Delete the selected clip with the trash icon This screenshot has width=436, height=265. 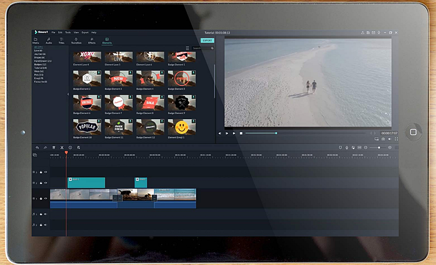pyautogui.click(x=54, y=148)
